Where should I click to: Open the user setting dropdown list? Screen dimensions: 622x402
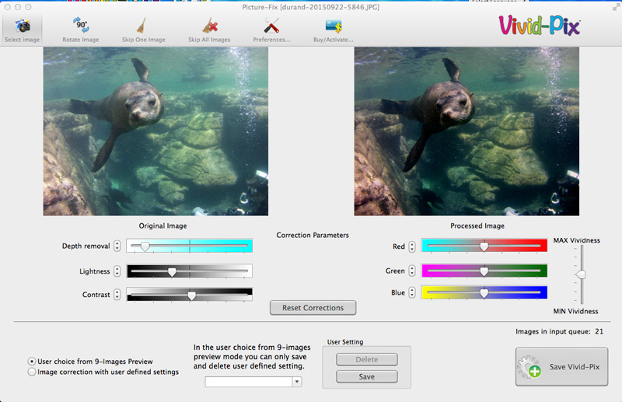[296, 382]
